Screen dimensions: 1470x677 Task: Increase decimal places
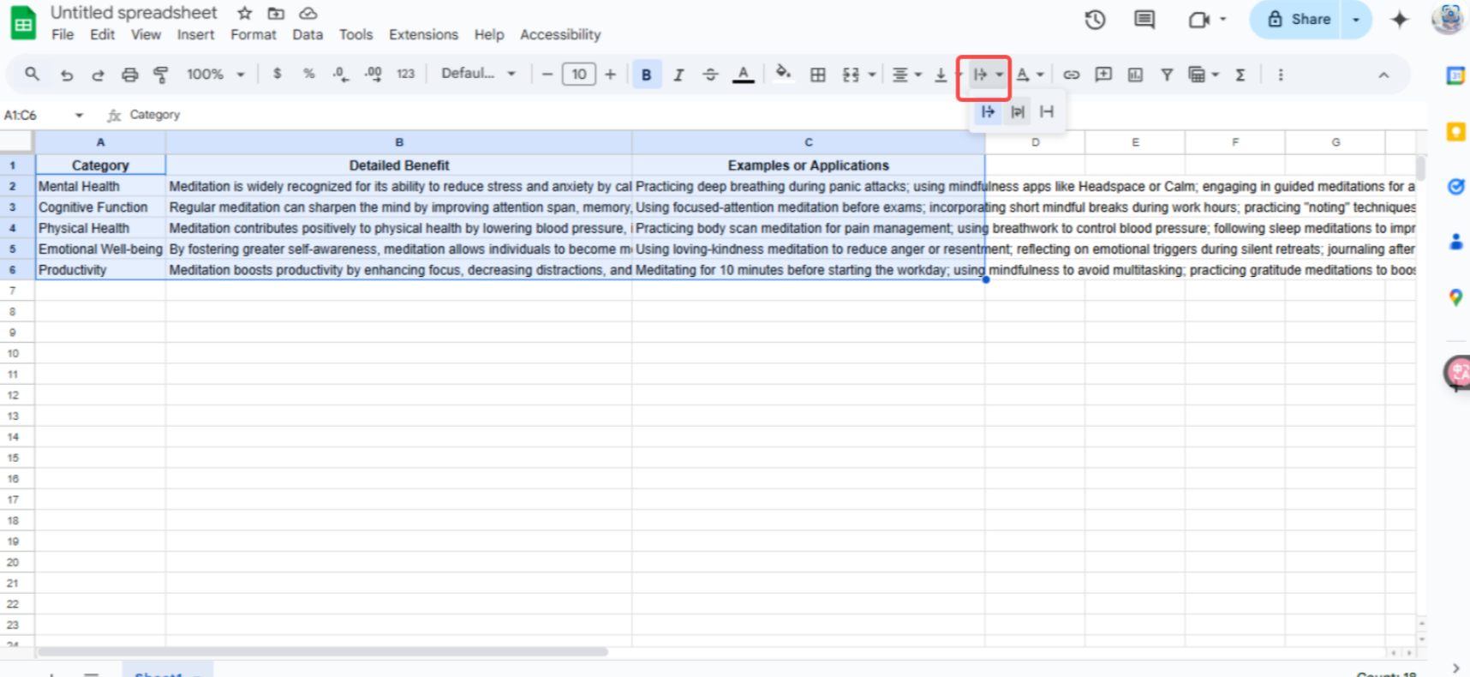click(373, 75)
